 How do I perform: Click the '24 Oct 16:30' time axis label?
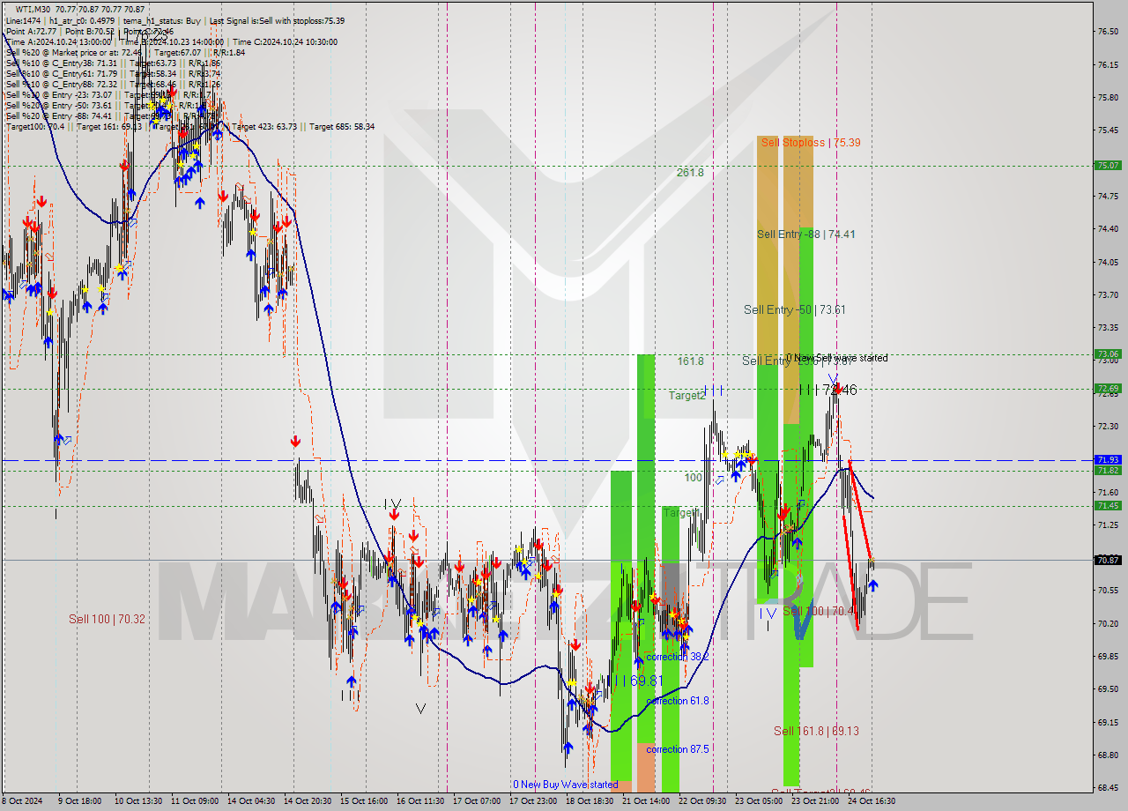click(872, 801)
